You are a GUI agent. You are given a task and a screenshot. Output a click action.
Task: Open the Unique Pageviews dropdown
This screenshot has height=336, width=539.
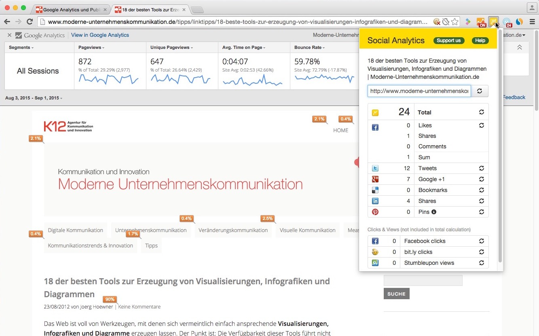point(171,47)
